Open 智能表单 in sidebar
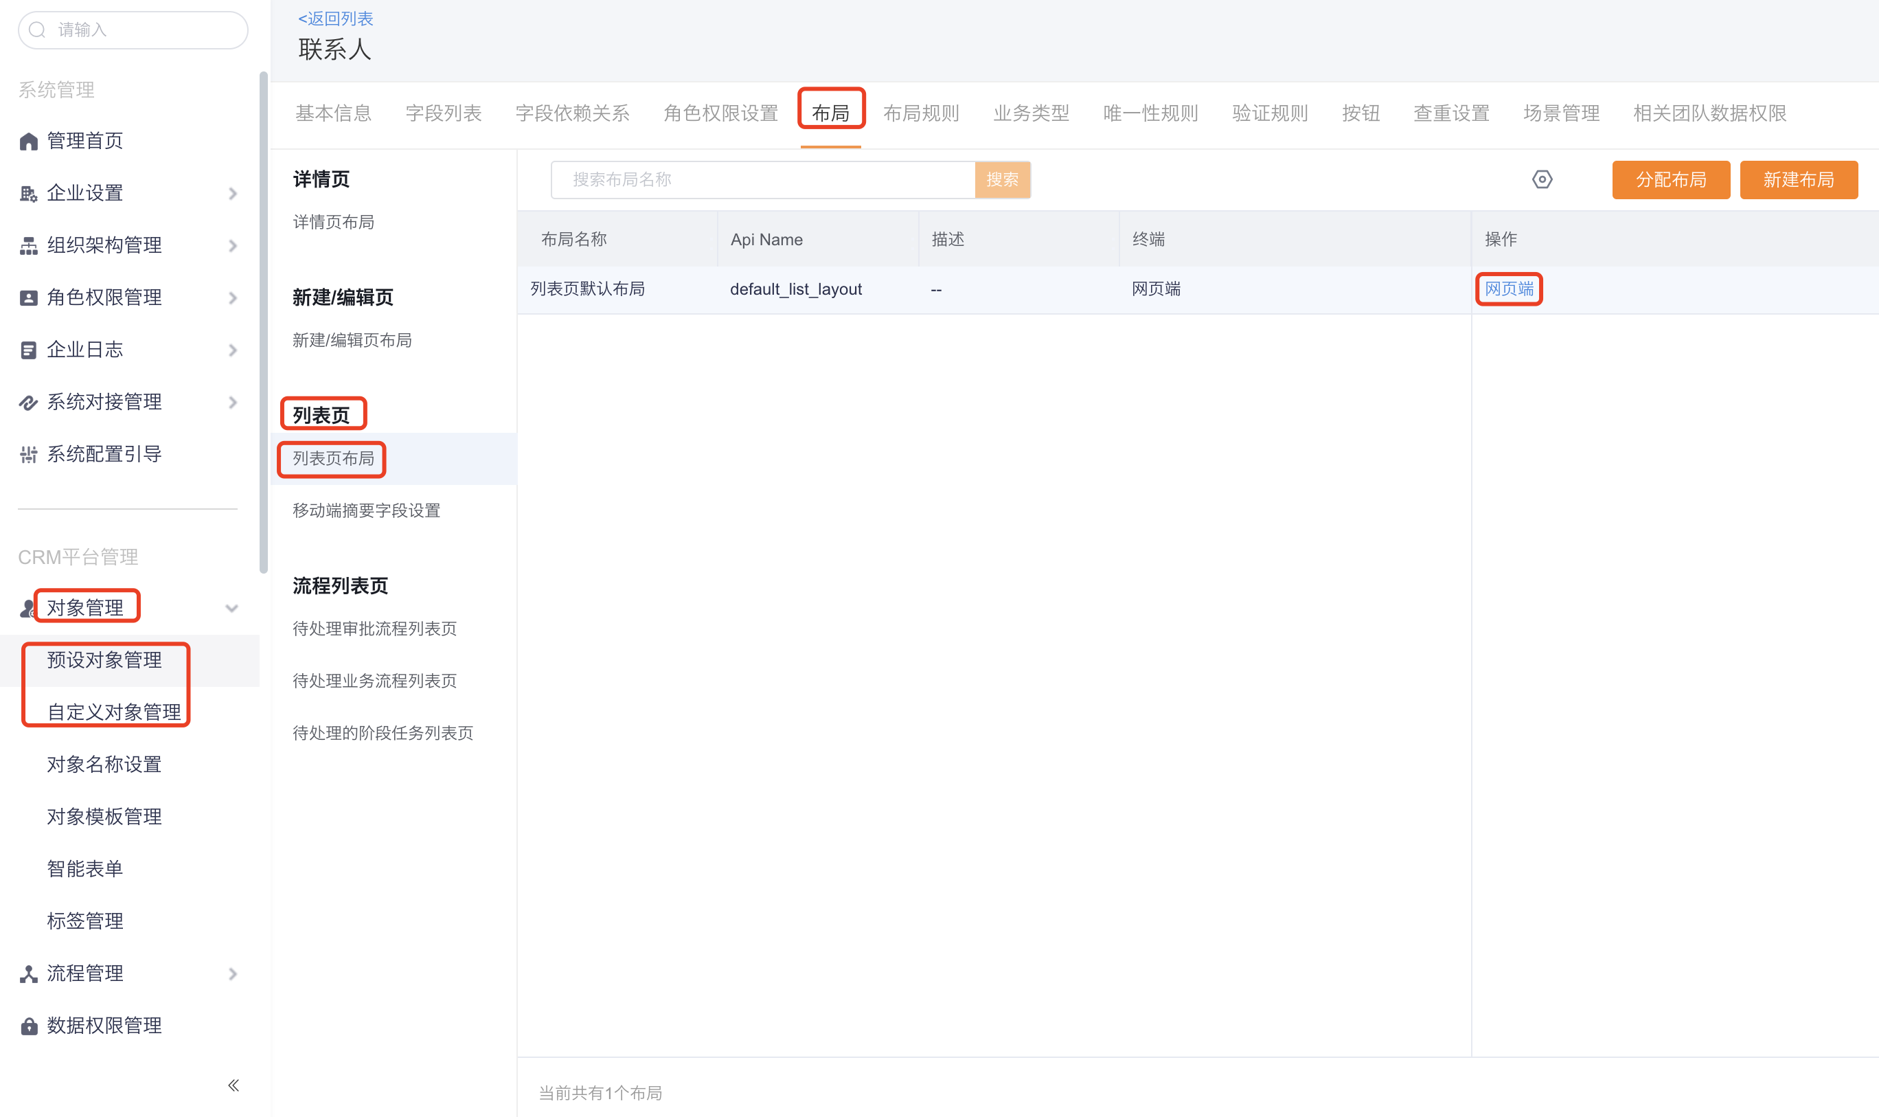The width and height of the screenshot is (1879, 1117). pyautogui.click(x=85, y=870)
